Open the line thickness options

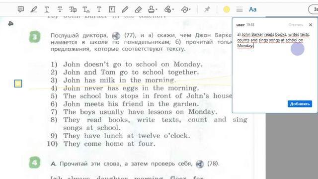tap(239, 9)
